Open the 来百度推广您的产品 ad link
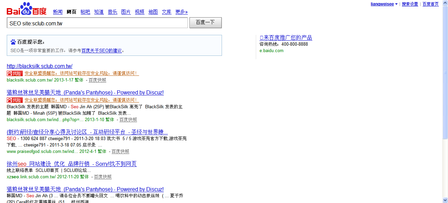 pyautogui.click(x=286, y=38)
